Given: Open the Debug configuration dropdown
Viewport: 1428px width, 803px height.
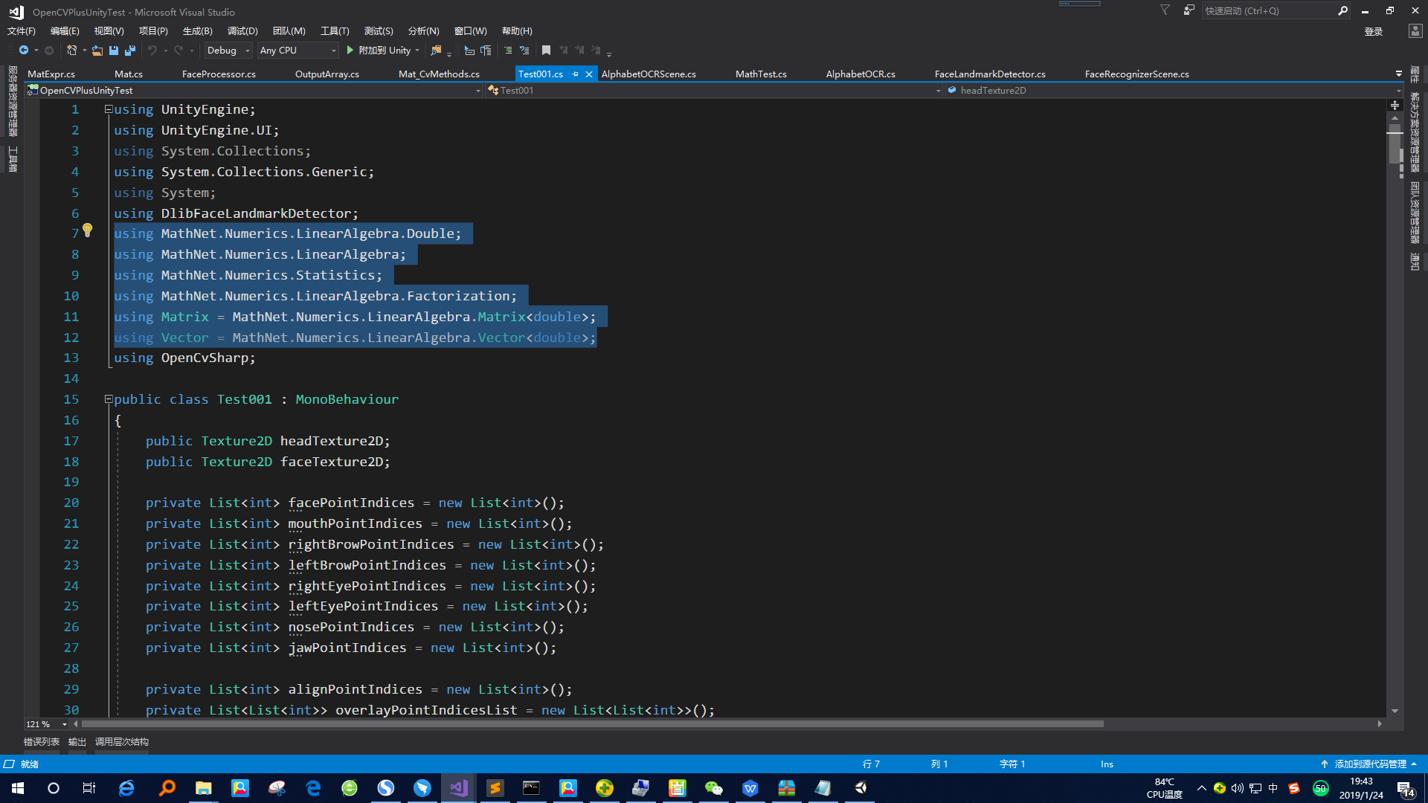Looking at the screenshot, I should [x=228, y=50].
